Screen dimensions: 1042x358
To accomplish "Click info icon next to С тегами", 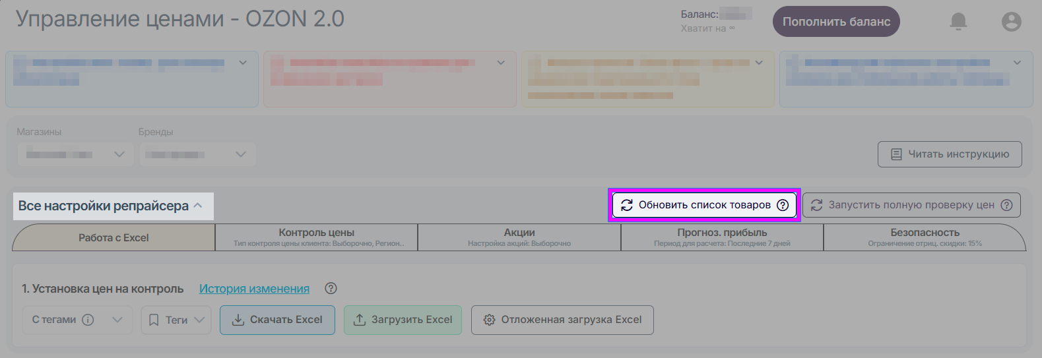I will click(x=88, y=320).
